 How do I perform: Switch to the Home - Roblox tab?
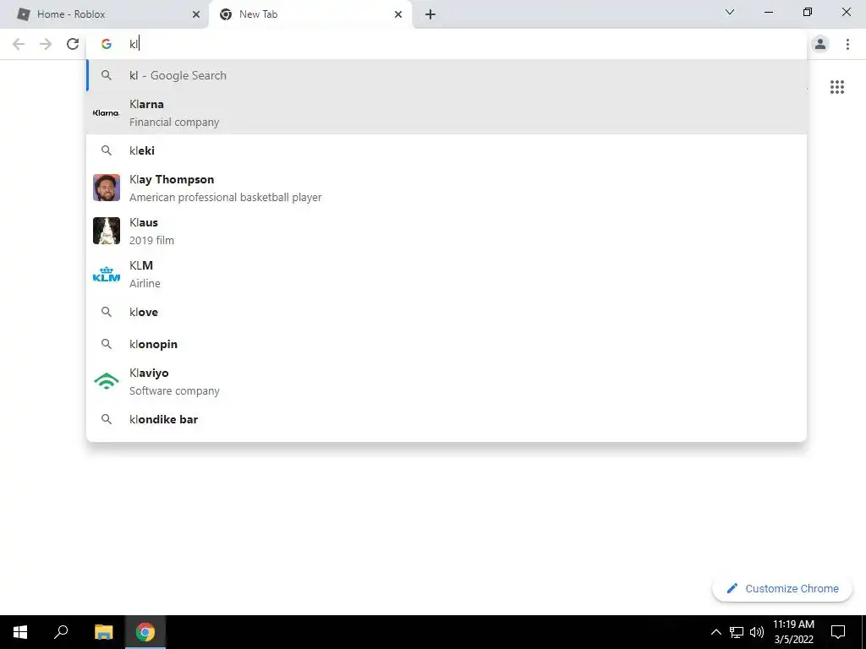click(x=104, y=14)
